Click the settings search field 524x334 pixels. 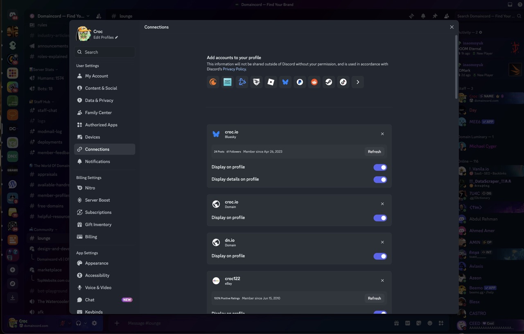[x=104, y=52]
